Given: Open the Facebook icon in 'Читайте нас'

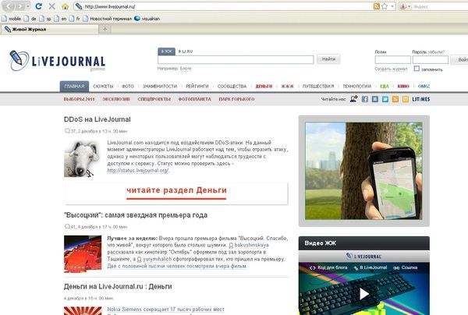Looking at the screenshot, I should pos(365,99).
